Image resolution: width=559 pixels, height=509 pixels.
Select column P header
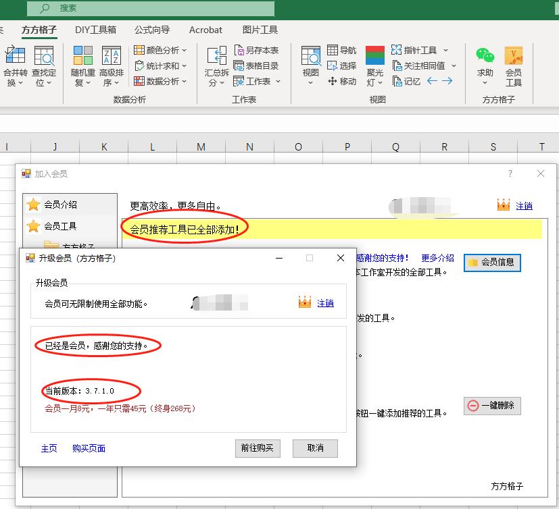[347, 147]
